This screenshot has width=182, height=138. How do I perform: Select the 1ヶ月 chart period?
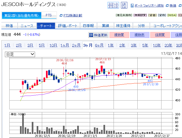tap(65, 45)
